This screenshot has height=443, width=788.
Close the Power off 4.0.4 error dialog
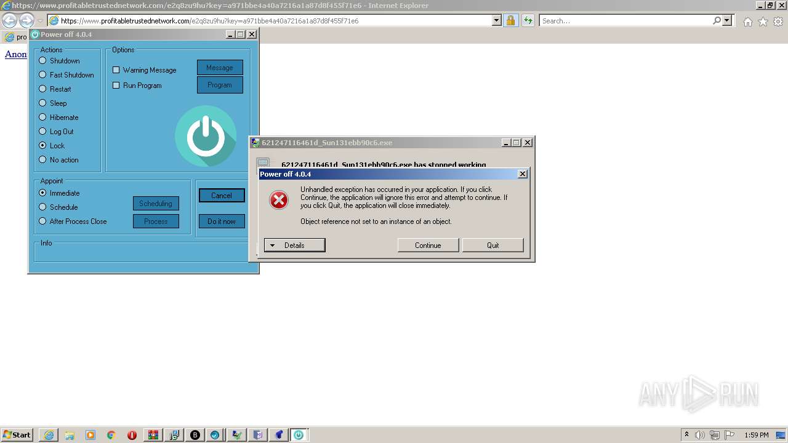[x=523, y=174]
